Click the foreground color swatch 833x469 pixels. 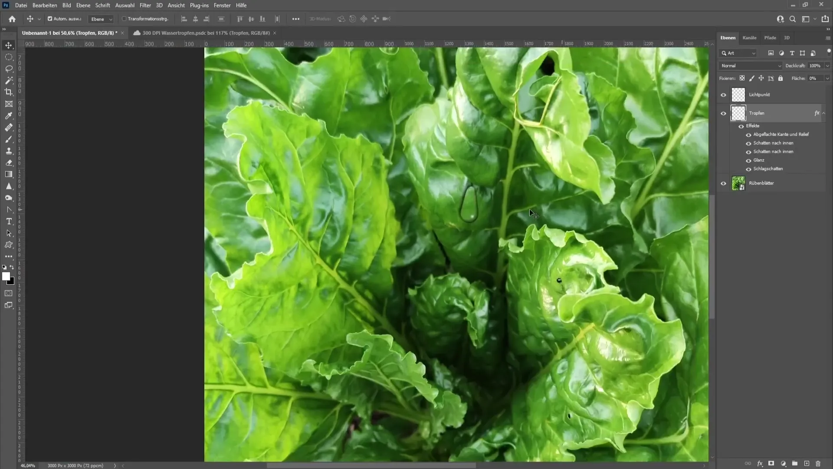pyautogui.click(x=6, y=276)
